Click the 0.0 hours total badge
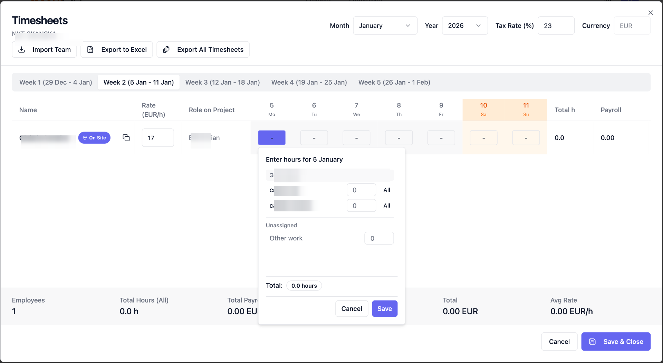Screen dimensions: 663x363 point(304,286)
